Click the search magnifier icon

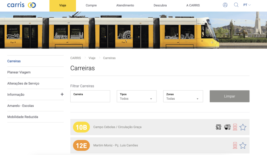tap(236, 5)
